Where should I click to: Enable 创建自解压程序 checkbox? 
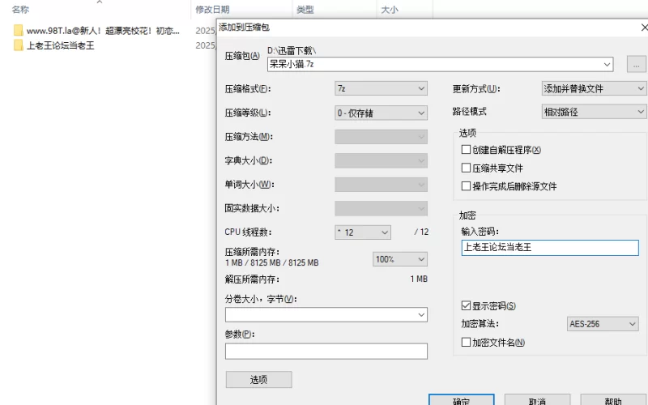click(466, 150)
